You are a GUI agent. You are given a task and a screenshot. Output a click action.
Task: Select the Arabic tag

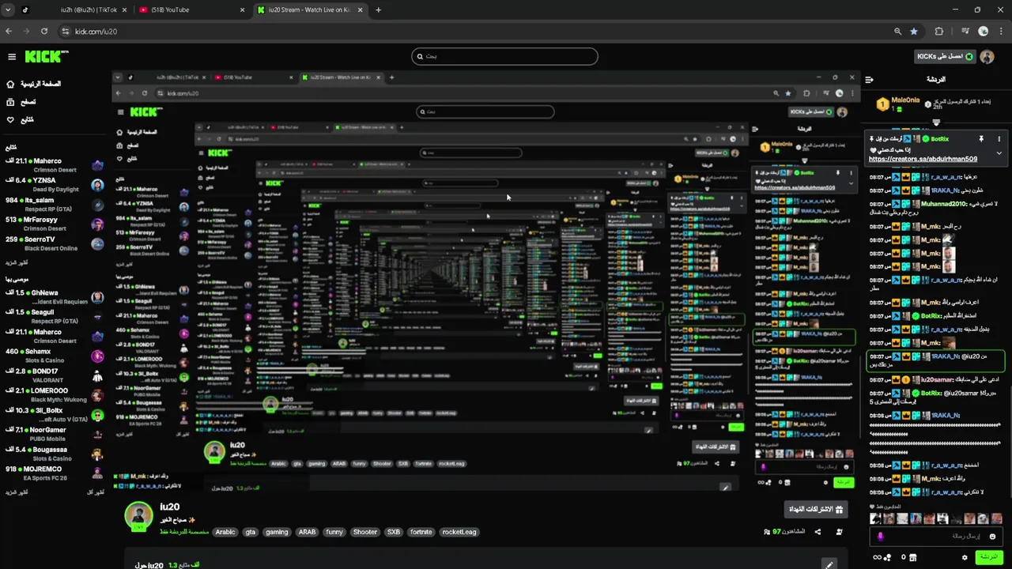(225, 532)
